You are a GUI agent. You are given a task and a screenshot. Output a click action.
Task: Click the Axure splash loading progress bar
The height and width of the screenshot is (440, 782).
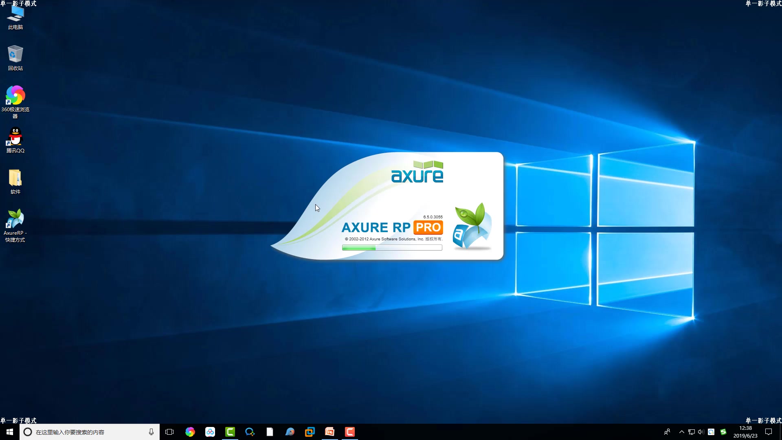coord(392,248)
